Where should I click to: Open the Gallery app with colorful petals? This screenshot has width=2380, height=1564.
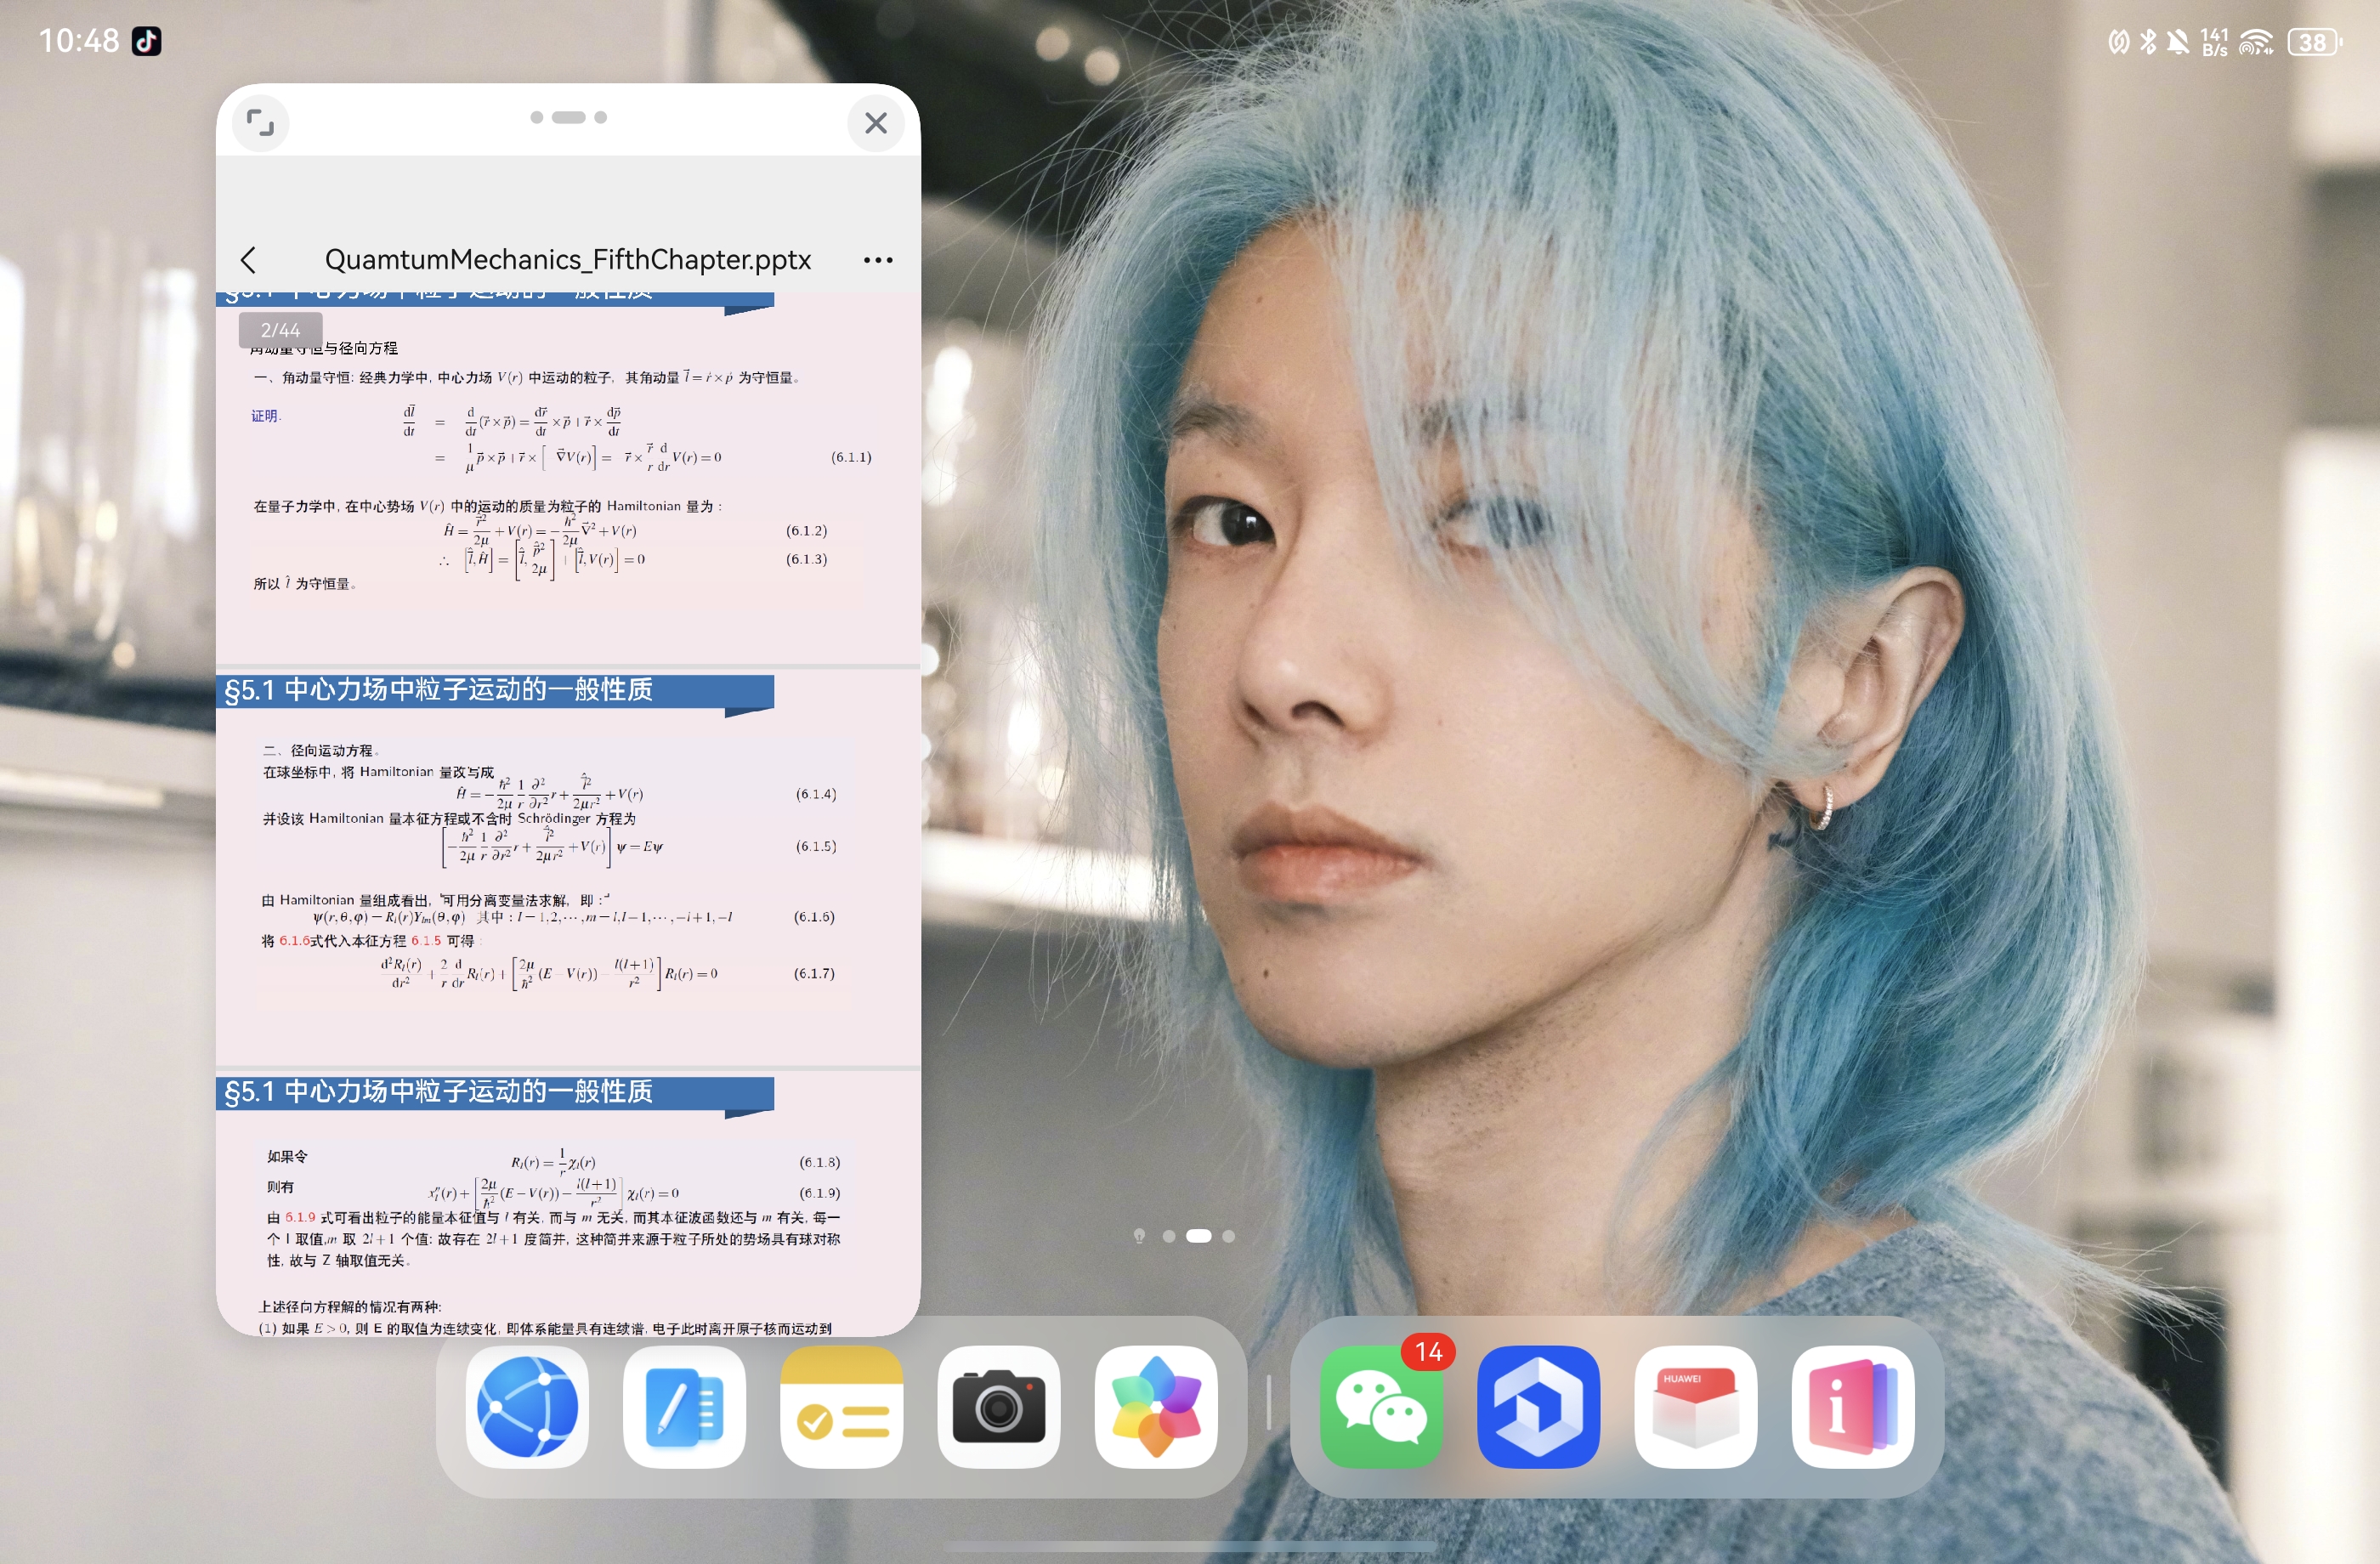[1155, 1406]
